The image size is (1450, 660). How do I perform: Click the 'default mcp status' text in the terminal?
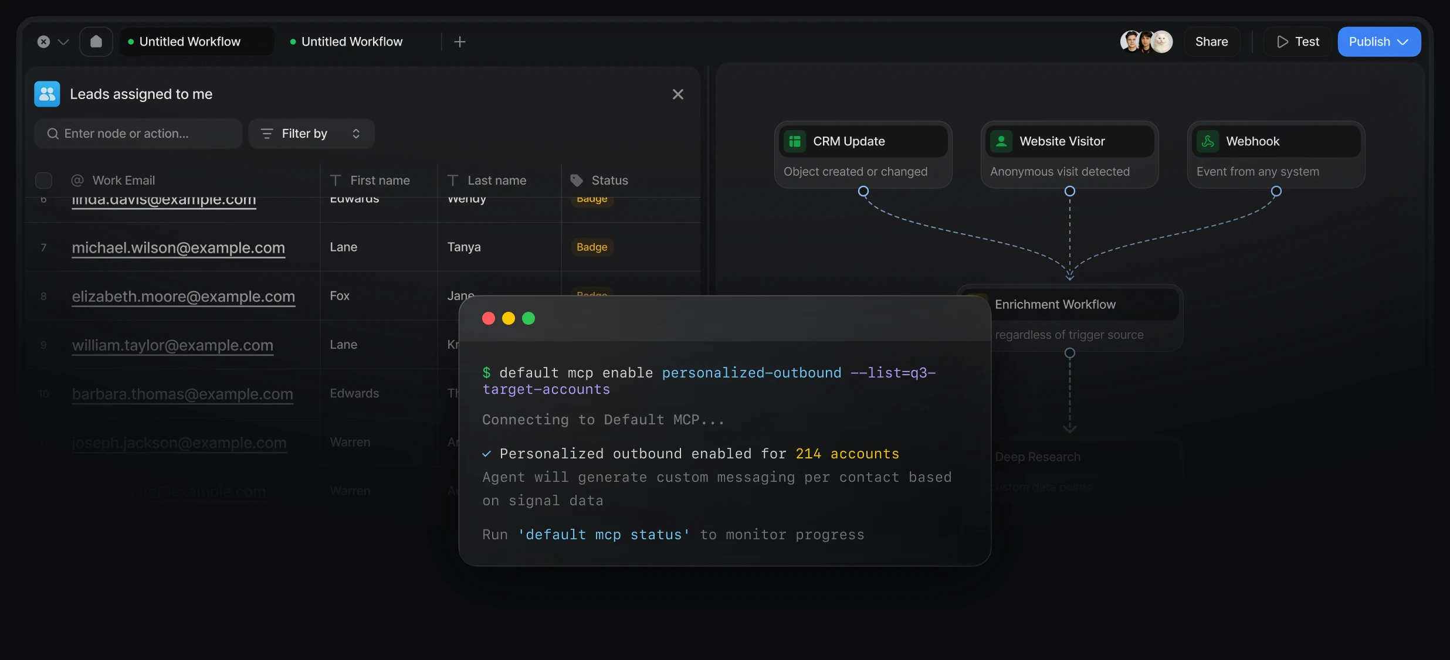click(x=604, y=535)
